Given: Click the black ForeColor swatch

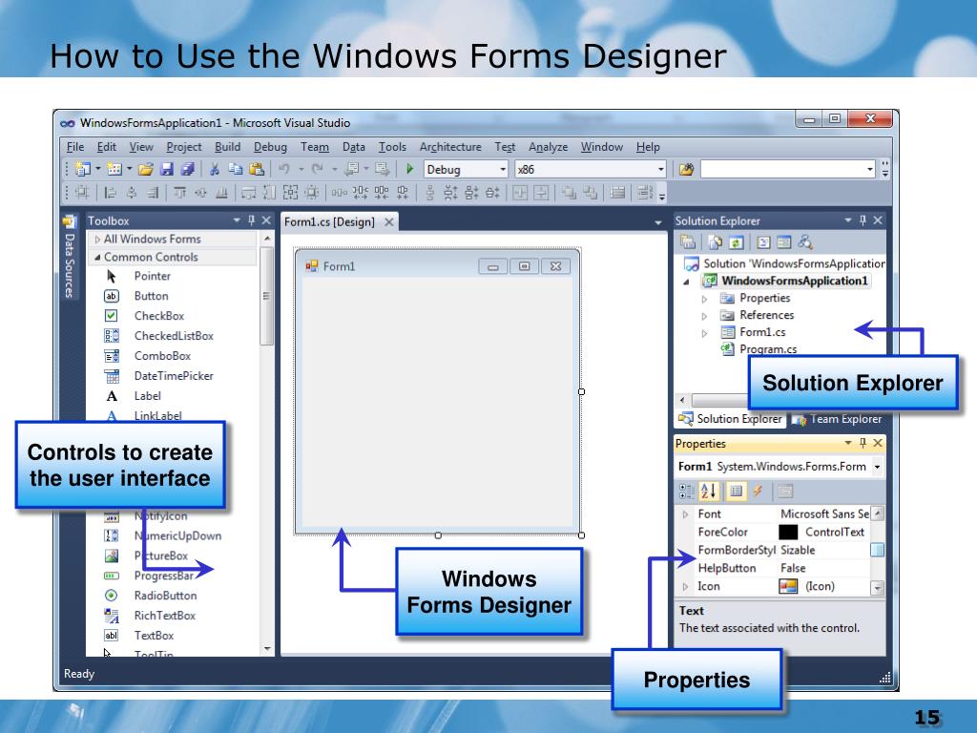Looking at the screenshot, I should coord(788,532).
